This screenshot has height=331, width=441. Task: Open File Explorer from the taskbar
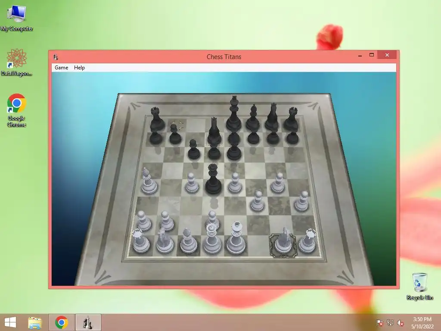click(x=35, y=322)
